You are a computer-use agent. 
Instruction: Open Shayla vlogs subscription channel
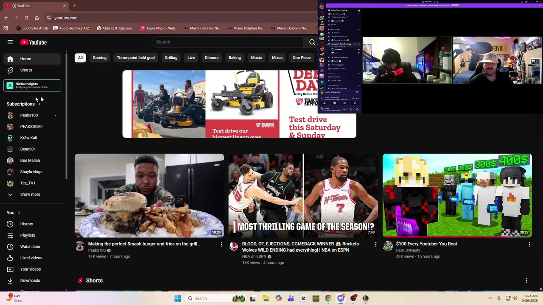tap(33, 172)
